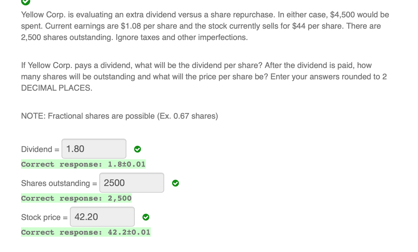Click the dividend-versus-repurchase instruction paragraph
Viewport: 418px width, 252px height.
(x=204, y=76)
